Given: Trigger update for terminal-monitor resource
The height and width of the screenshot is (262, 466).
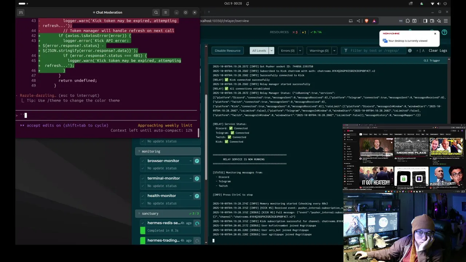Looking at the screenshot, I should click(x=197, y=178).
